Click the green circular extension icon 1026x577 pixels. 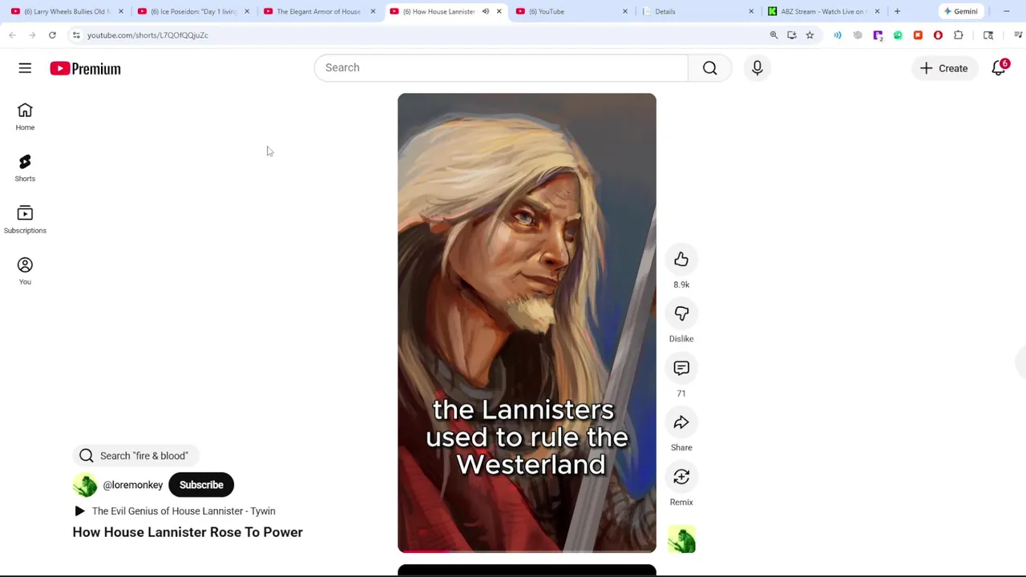(x=898, y=35)
